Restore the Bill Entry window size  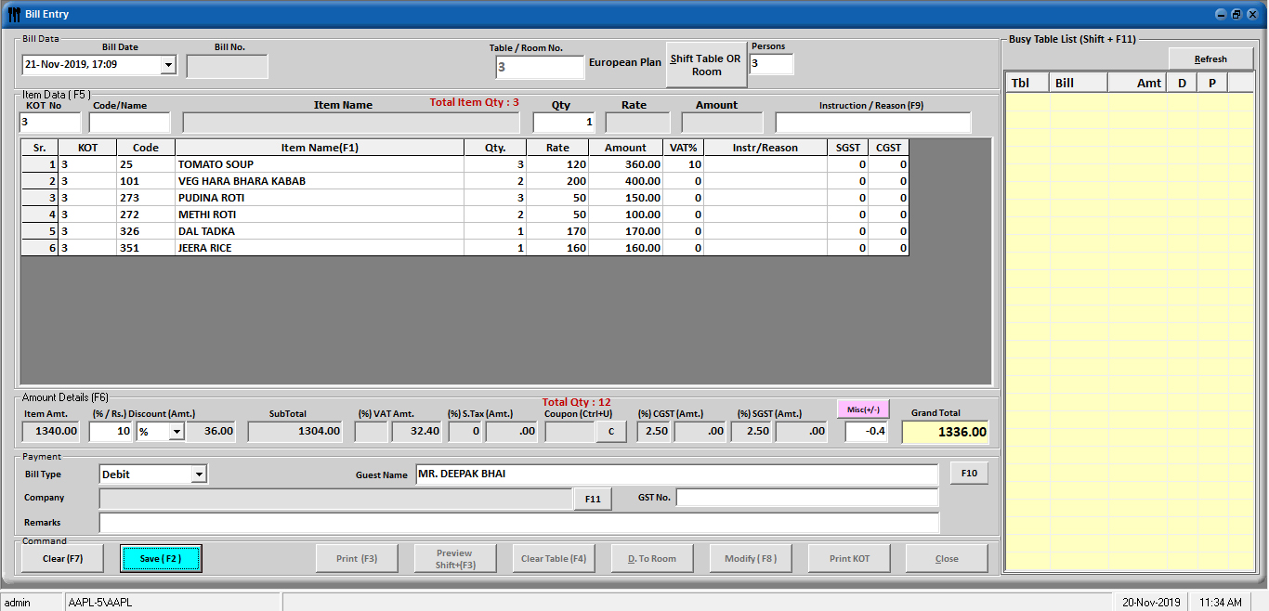[x=1236, y=14]
